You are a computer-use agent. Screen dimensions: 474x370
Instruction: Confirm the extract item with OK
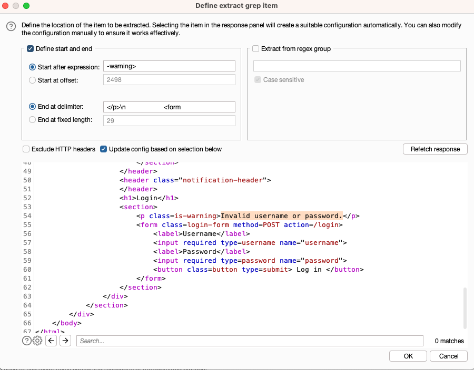pos(408,356)
